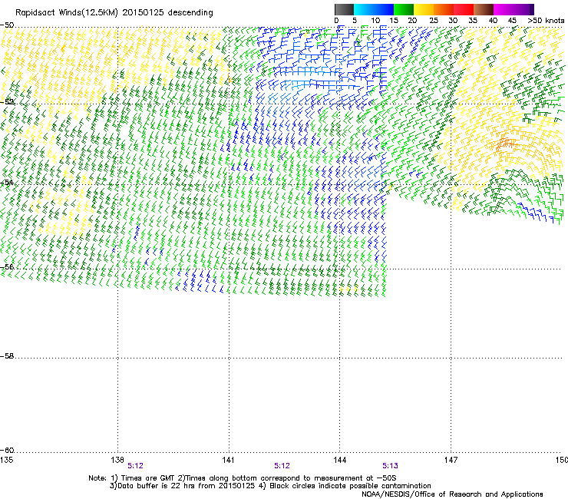Click the 147 longitude label
The width and height of the screenshot is (568, 499).
point(451,460)
